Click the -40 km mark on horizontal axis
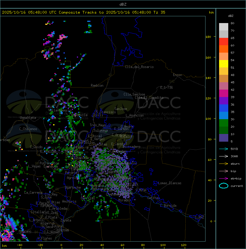Screen dimensions: 246x249 click(20, 245)
